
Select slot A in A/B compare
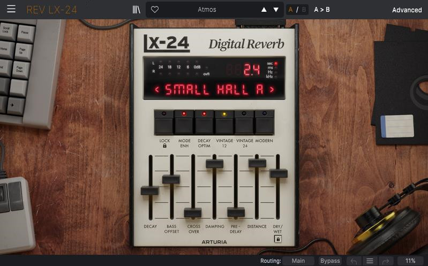tap(290, 10)
